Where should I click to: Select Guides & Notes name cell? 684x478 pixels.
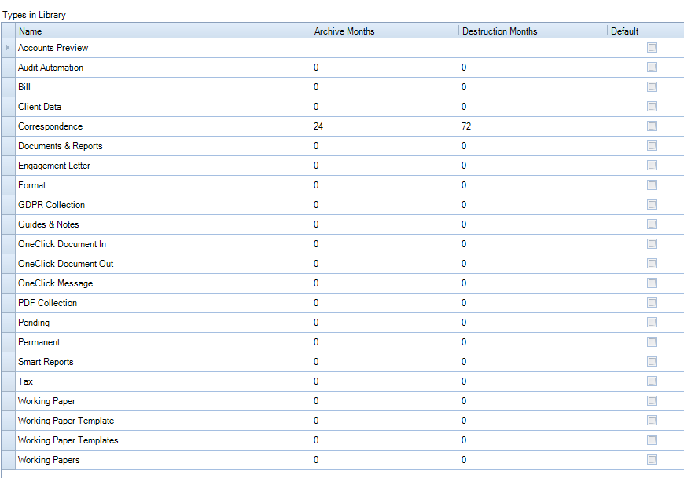pyautogui.click(x=164, y=224)
